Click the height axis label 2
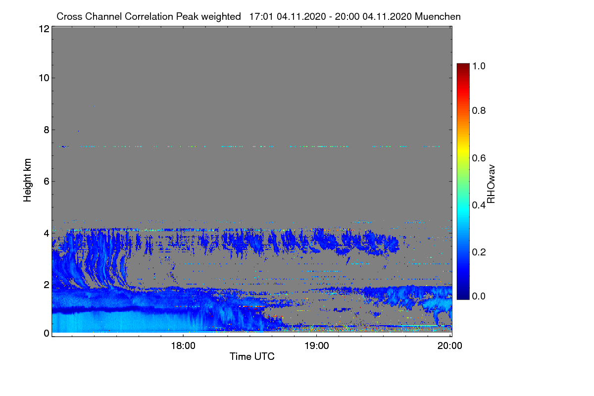Screen dimensions: 594x396 click(46, 284)
